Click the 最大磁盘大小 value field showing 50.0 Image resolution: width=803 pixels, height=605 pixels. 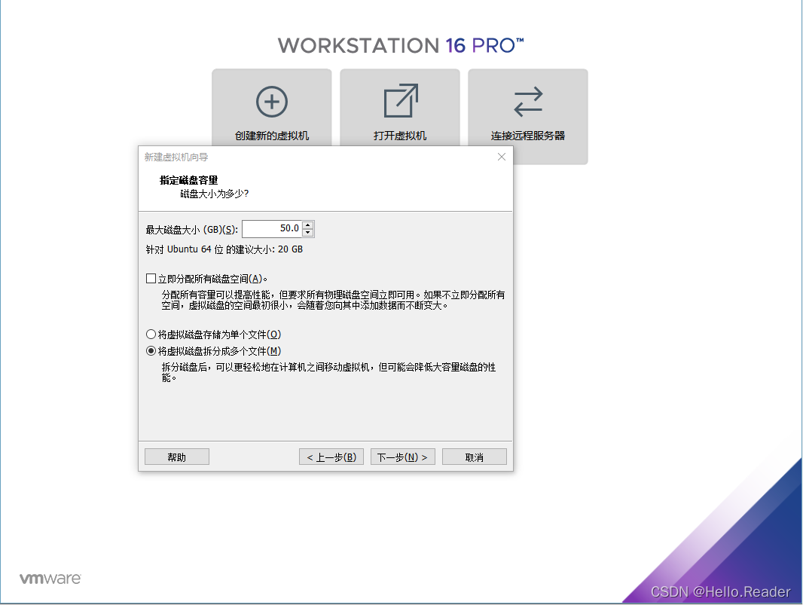point(272,228)
